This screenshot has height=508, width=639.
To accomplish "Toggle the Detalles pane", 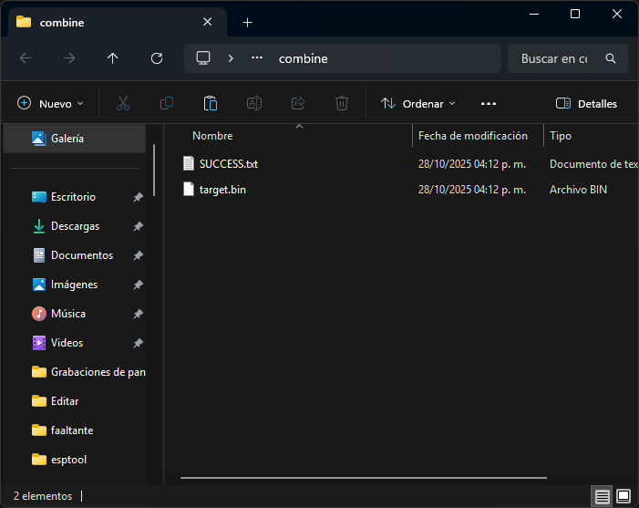I will (586, 104).
